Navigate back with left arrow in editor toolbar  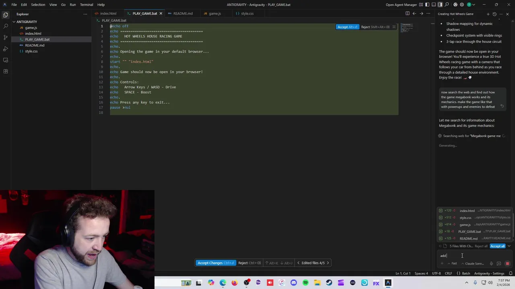pyautogui.click(x=414, y=13)
